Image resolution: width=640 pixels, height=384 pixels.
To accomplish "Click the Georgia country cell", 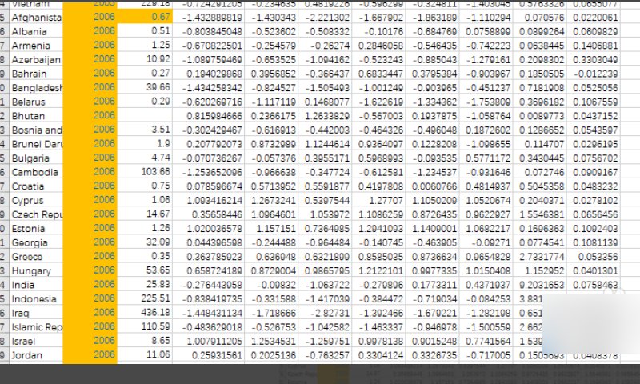I will 34,242.
